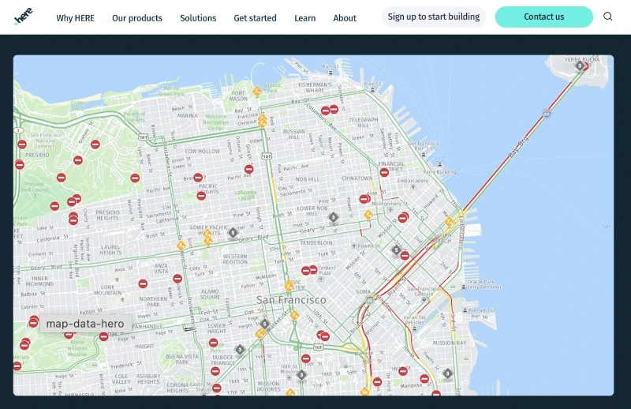
Task: Click the gray marker on Geary Blvd by Lower Pacific Heights
Action: tap(233, 233)
